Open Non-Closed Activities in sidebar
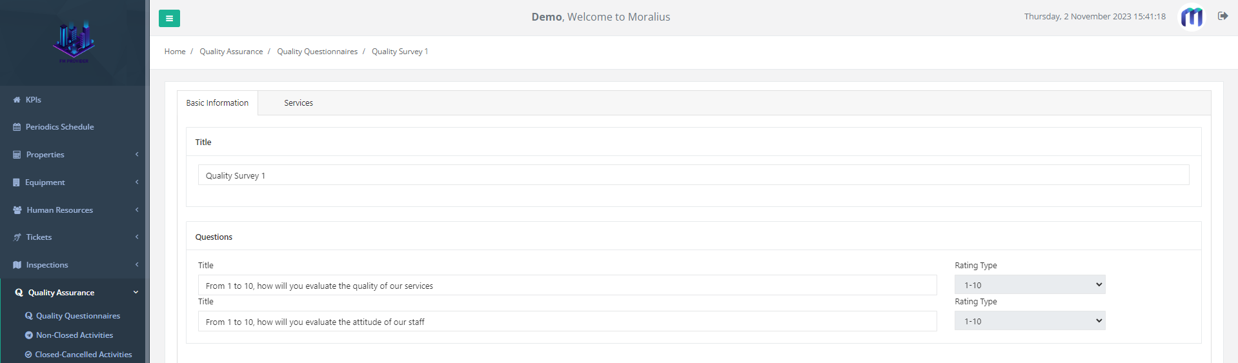1238x363 pixels. coord(74,335)
